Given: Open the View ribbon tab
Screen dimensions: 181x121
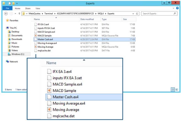Looking at the screenshot, I should click(x=38, y=8).
